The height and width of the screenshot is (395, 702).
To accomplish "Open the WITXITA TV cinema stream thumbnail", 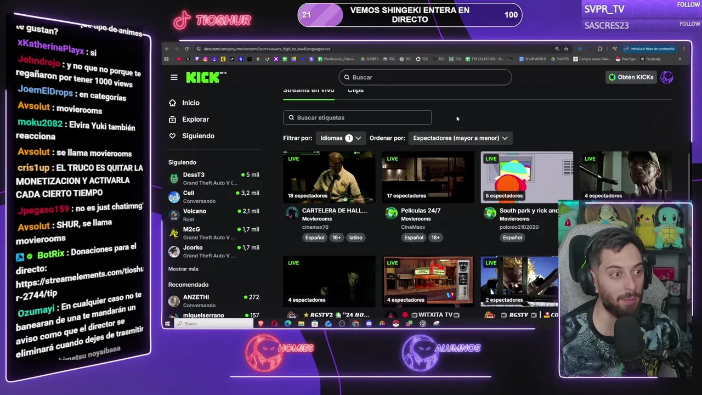I will (428, 281).
